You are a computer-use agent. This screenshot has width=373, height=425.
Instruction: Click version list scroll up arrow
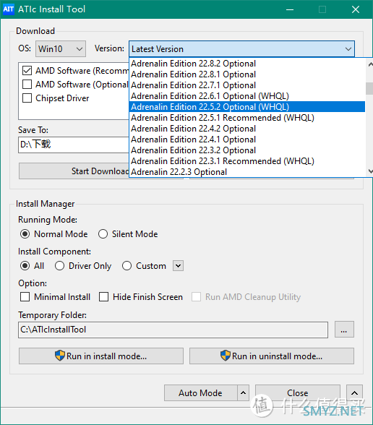click(370, 64)
